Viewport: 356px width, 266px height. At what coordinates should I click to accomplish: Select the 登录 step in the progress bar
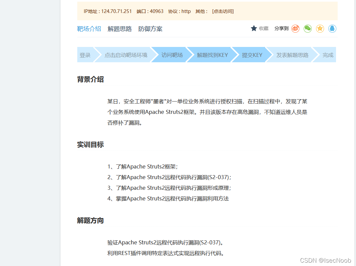point(85,55)
